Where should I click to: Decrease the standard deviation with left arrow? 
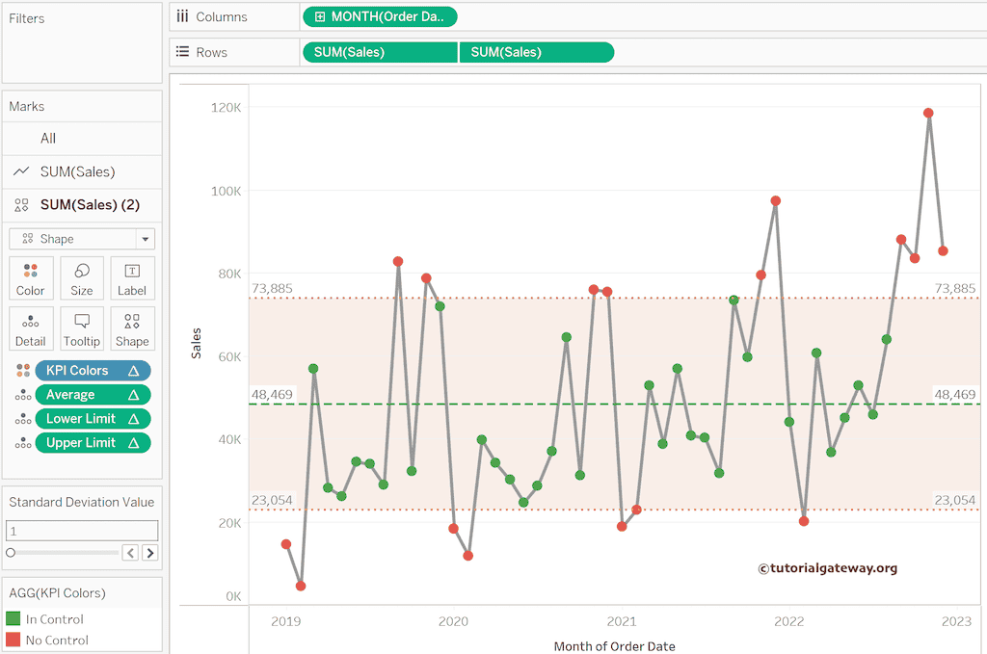coord(132,553)
